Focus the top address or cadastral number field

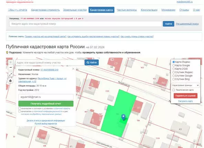tap(86, 24)
